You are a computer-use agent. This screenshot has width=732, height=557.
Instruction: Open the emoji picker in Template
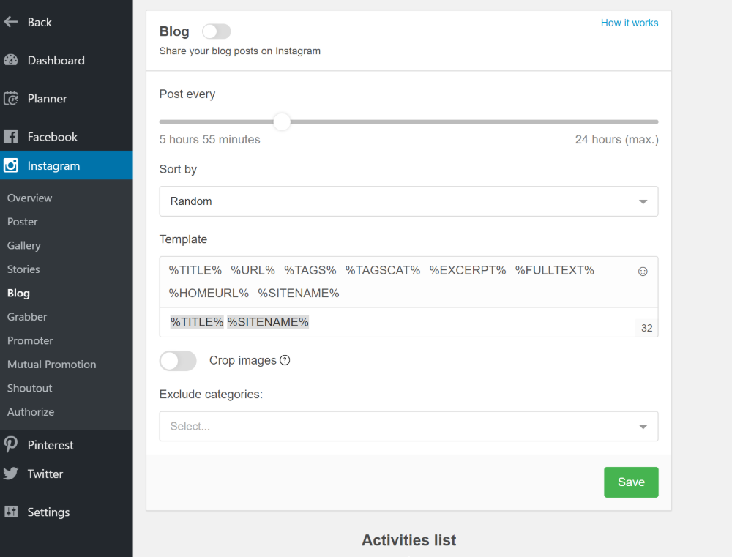coord(643,272)
